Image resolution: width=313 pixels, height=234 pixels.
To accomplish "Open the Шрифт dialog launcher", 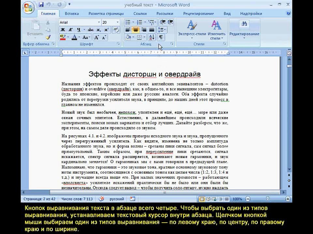I will (x=118, y=44).
